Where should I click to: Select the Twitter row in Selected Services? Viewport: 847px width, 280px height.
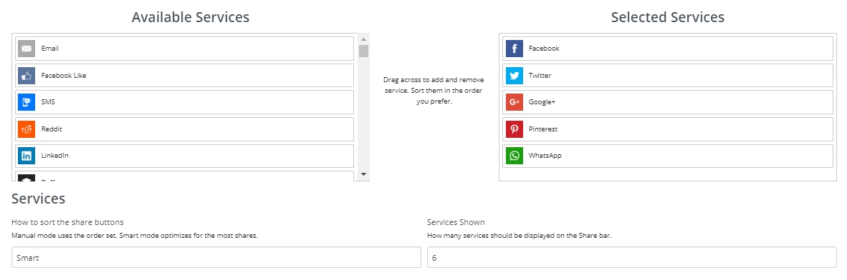[x=668, y=76]
